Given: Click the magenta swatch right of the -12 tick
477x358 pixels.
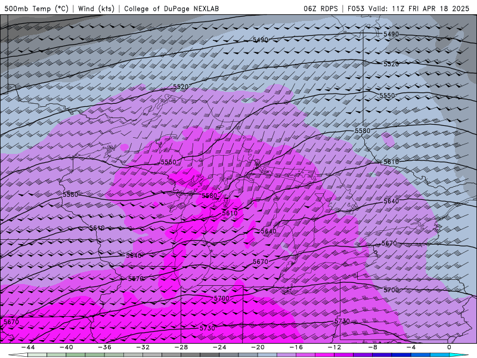Looking at the screenshot, I should point(344,355).
